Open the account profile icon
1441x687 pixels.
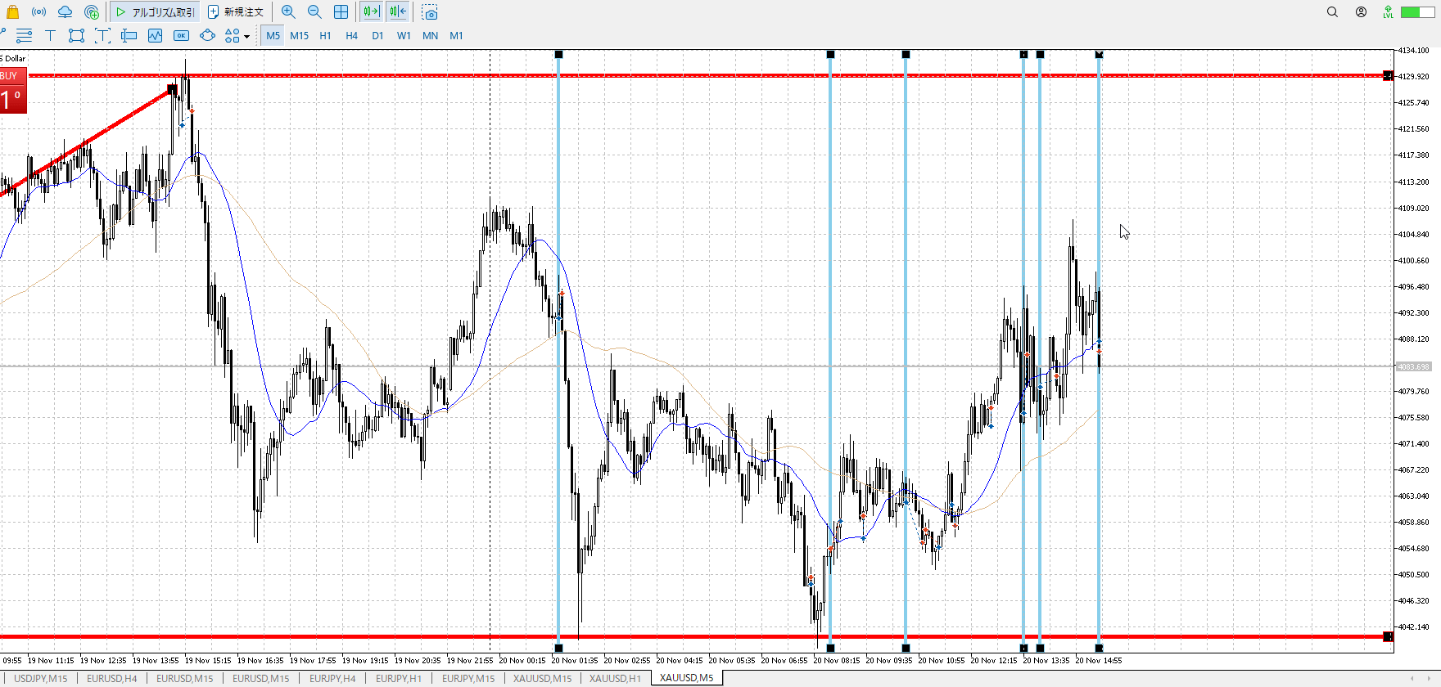coord(1361,11)
